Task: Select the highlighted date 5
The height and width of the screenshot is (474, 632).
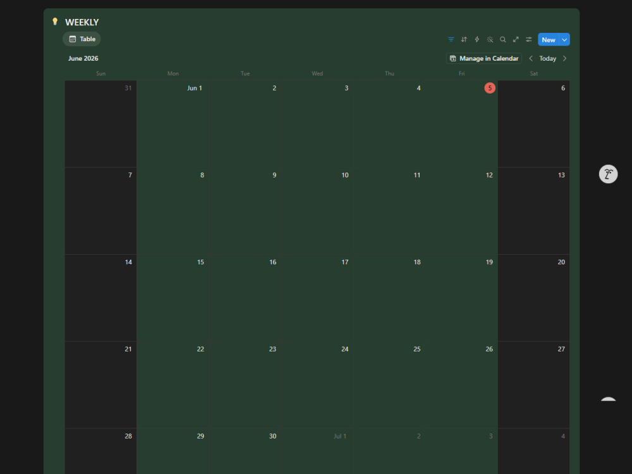Action: click(490, 88)
